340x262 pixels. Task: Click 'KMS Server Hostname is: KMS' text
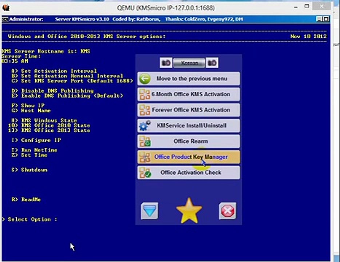pos(46,51)
